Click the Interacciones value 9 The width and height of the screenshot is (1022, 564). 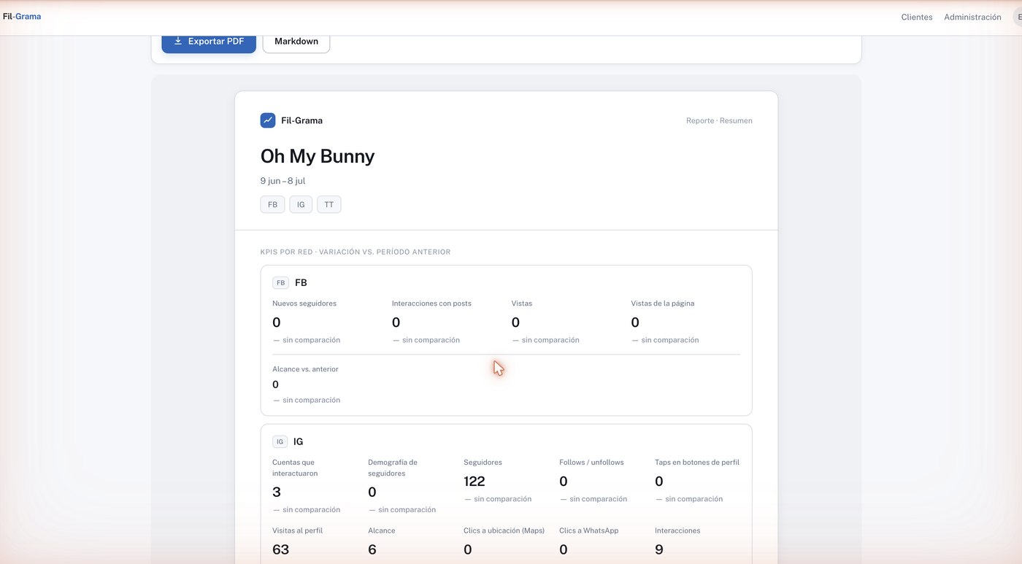659,549
